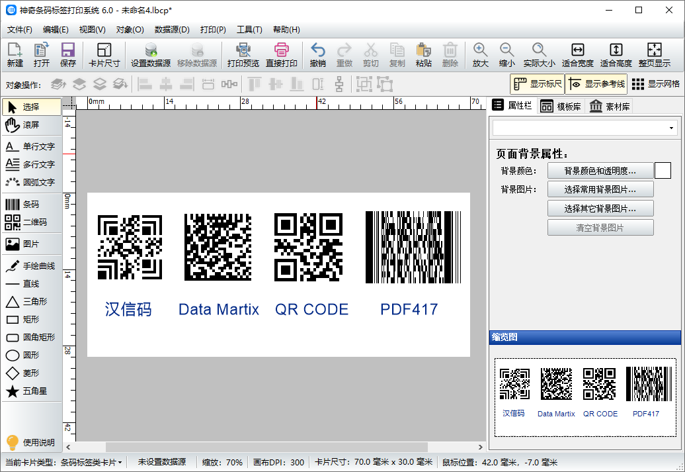Open the 工具(T) menu
The width and height of the screenshot is (685, 472).
(249, 30)
